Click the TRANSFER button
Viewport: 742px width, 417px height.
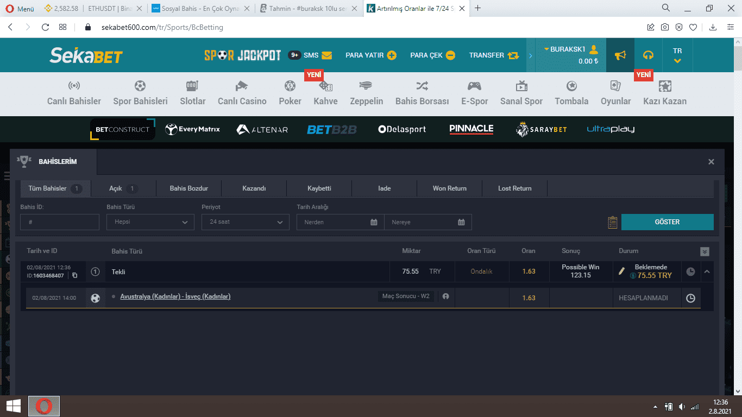click(x=494, y=55)
